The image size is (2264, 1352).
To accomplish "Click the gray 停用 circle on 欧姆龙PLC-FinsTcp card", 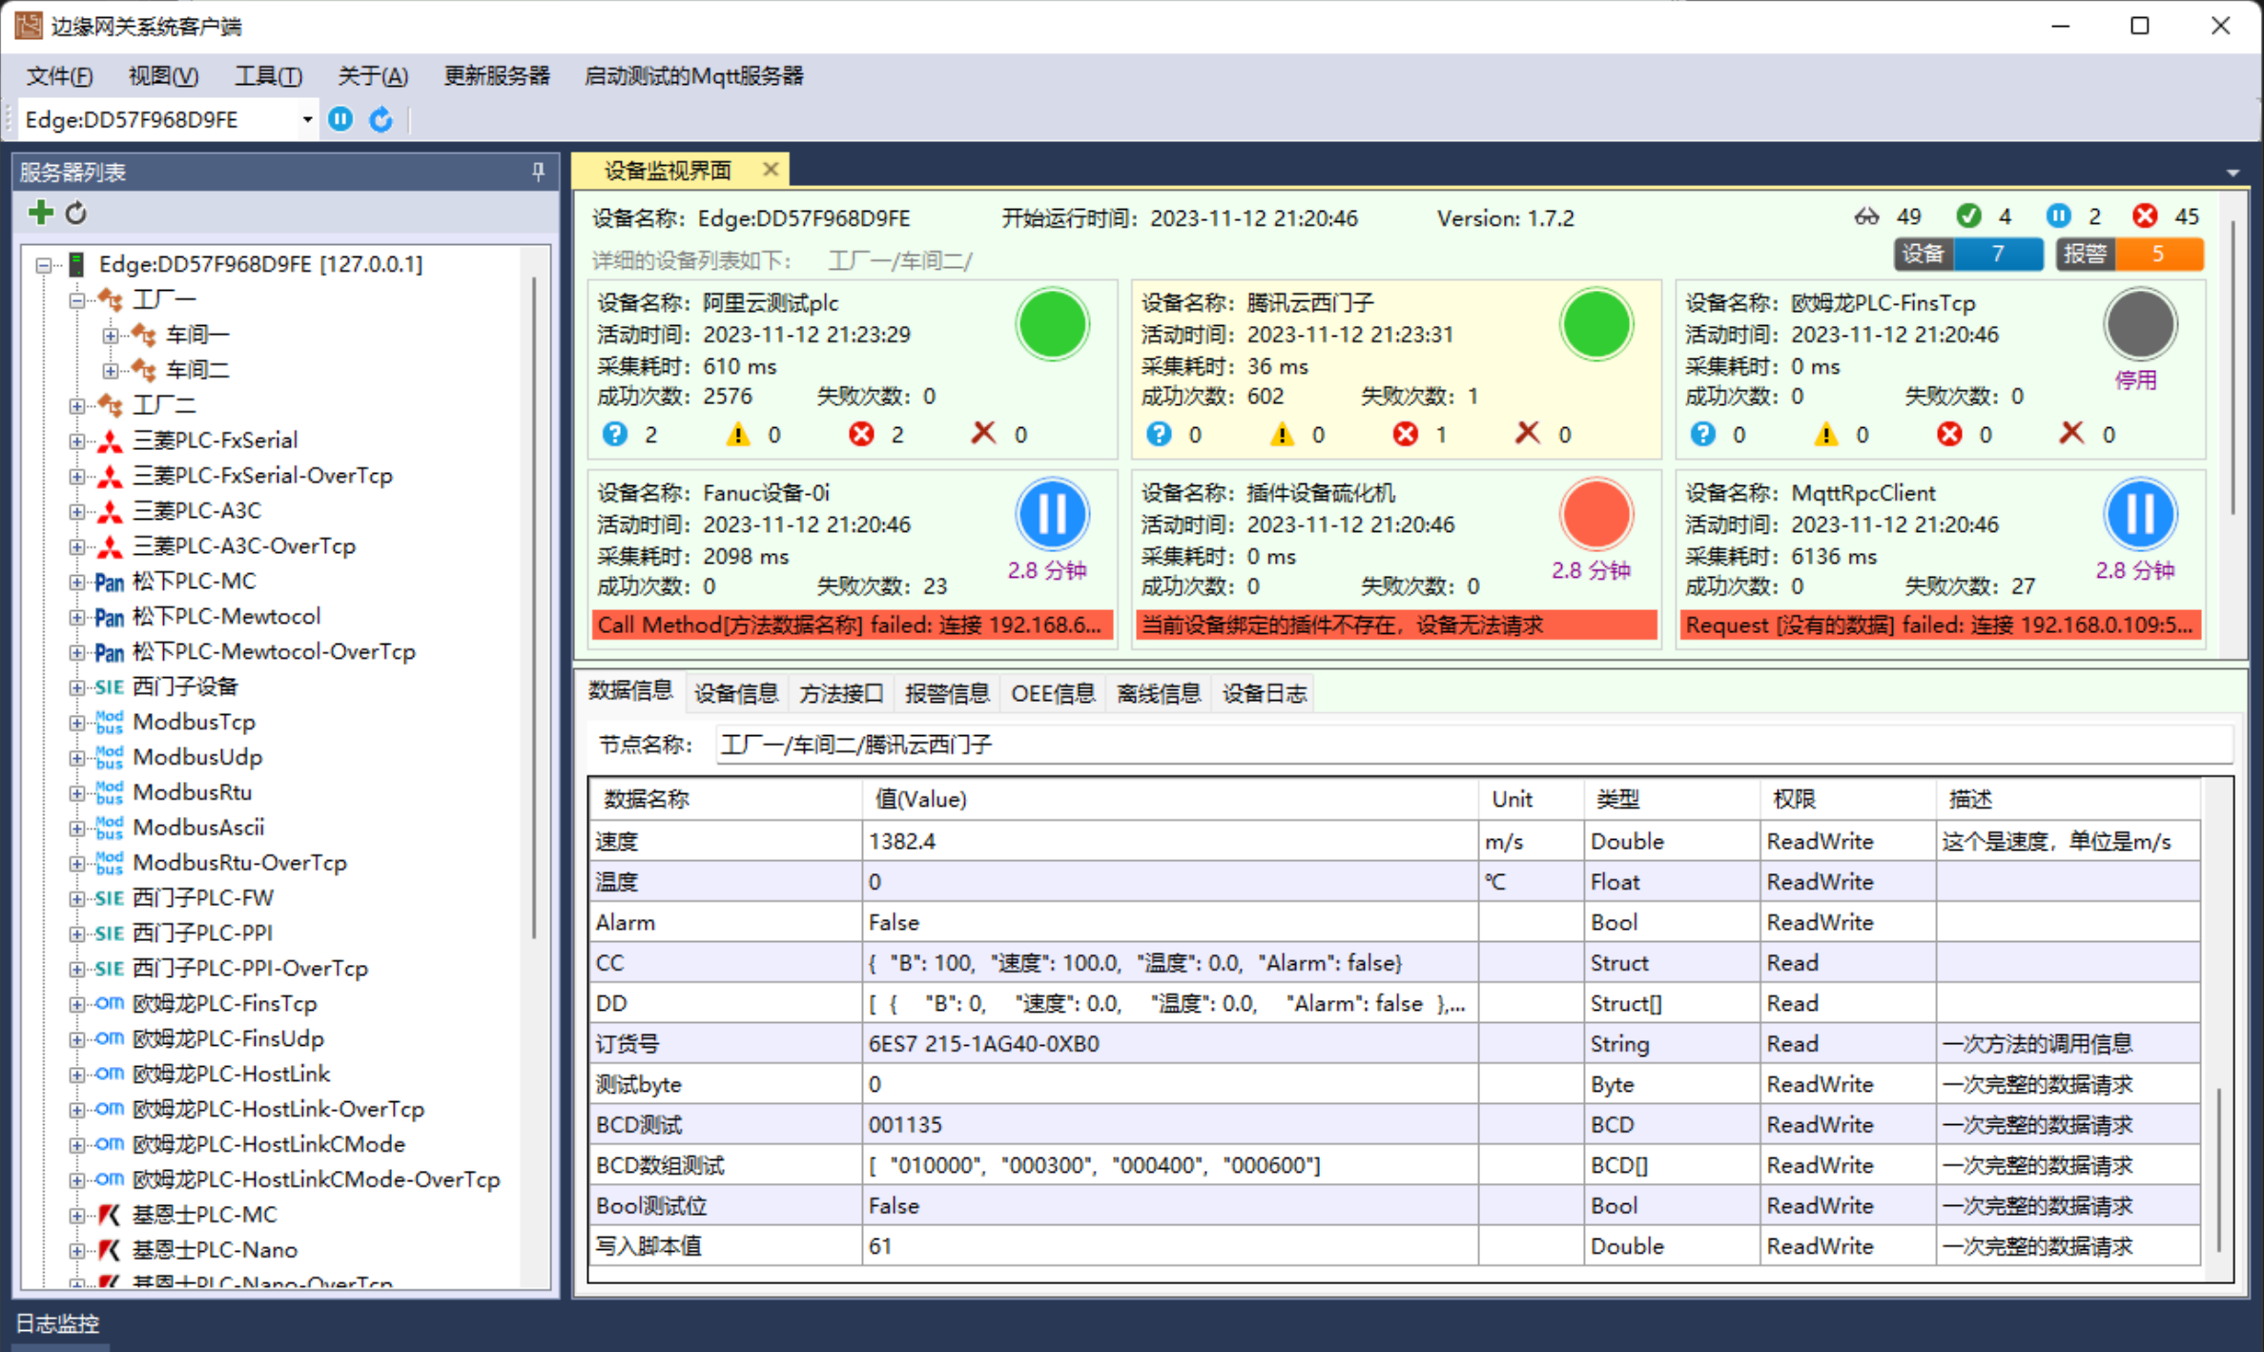I will pos(2139,324).
